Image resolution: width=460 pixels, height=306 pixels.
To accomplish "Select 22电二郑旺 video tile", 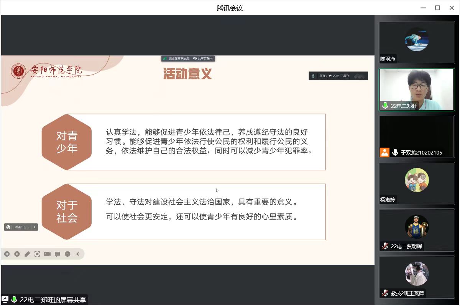I will 417,90.
